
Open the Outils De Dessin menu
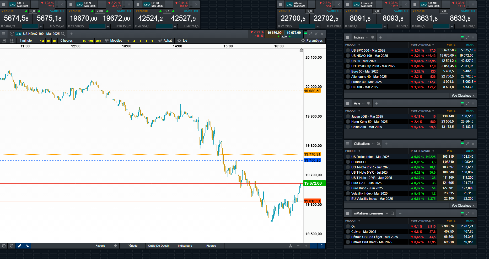159,246
